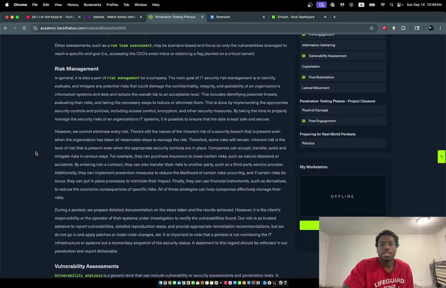Image resolution: width=446 pixels, height=288 pixels.
Task: Open the Information Gathering section
Action: tap(342, 45)
